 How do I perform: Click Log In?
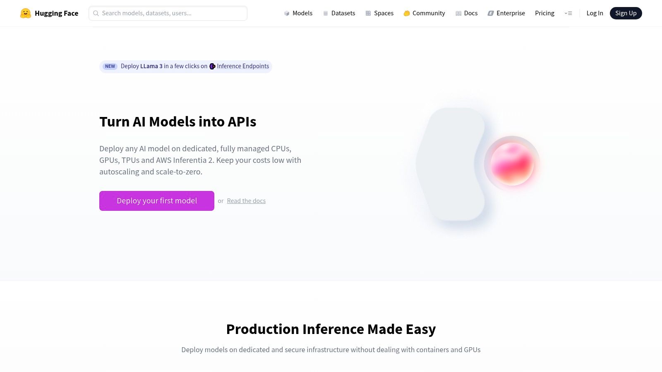[595, 13]
